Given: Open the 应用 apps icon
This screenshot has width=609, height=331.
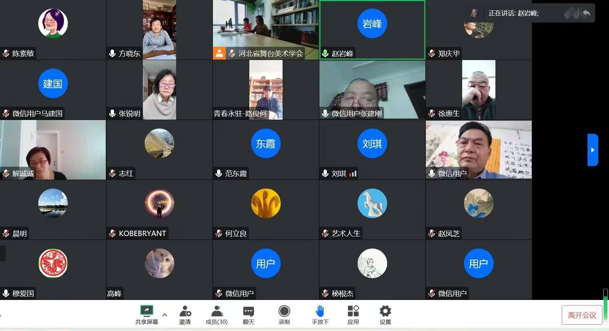Looking at the screenshot, I should pos(353,311).
